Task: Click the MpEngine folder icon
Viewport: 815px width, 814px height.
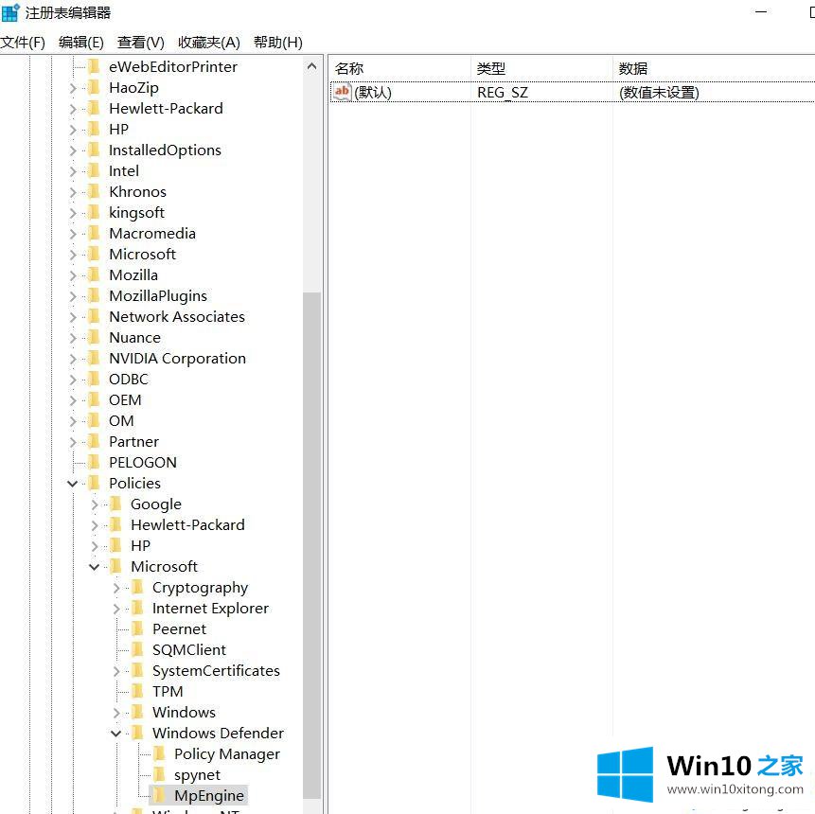Action: pyautogui.click(x=160, y=795)
